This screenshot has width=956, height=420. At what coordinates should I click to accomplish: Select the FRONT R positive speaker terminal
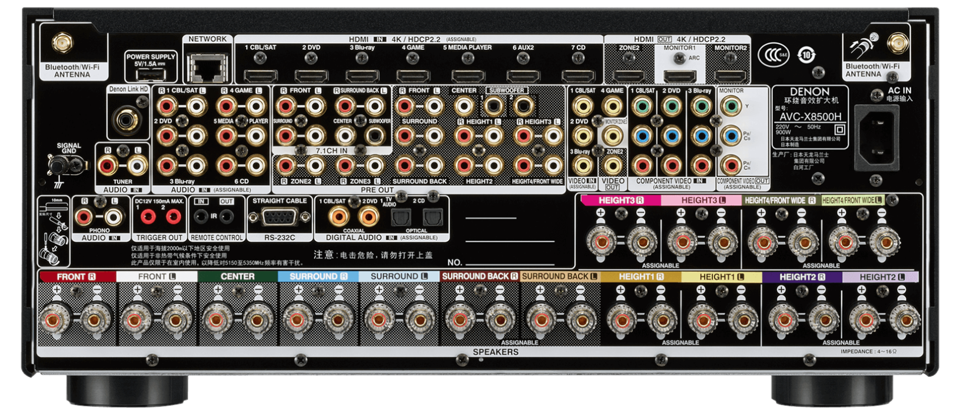tap(52, 319)
